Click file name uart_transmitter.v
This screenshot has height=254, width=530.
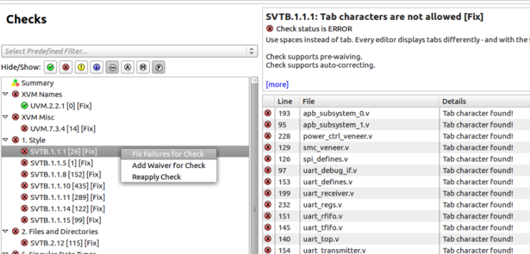coord(335,251)
